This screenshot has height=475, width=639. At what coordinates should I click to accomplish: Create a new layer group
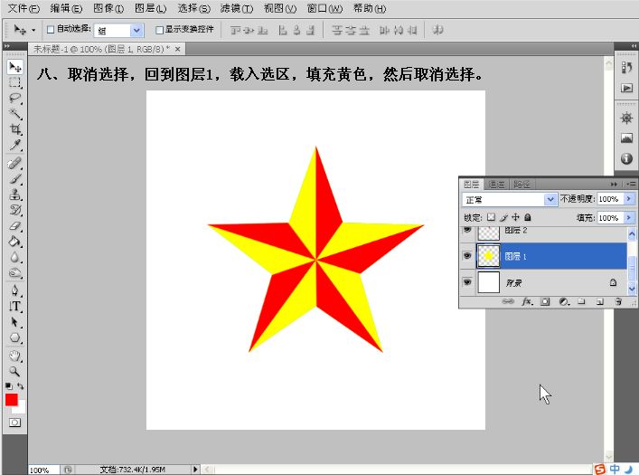tap(581, 301)
